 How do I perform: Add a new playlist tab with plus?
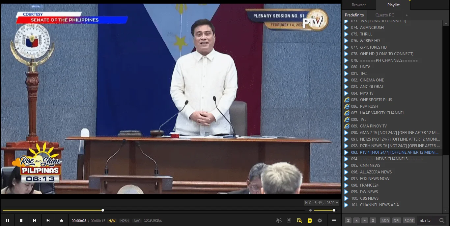407,15
